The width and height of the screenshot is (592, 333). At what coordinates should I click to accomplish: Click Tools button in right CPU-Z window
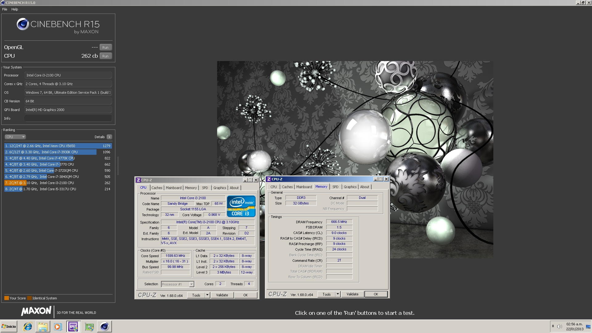click(327, 294)
